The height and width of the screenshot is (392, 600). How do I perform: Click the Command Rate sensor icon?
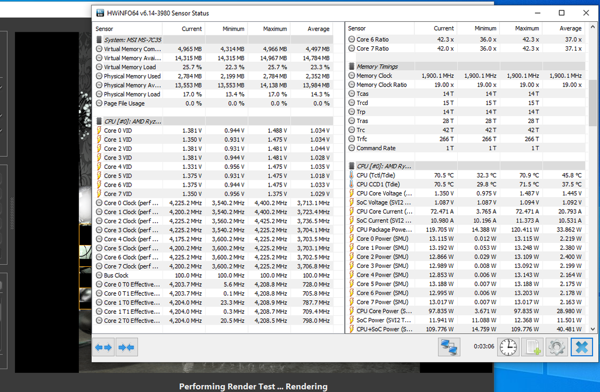pyautogui.click(x=351, y=148)
